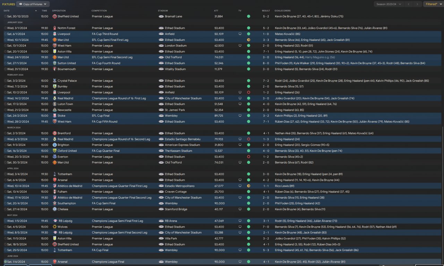The width and height of the screenshot is (444, 266).
Task: Click the Brentford club badge
Action: (x=54, y=133)
